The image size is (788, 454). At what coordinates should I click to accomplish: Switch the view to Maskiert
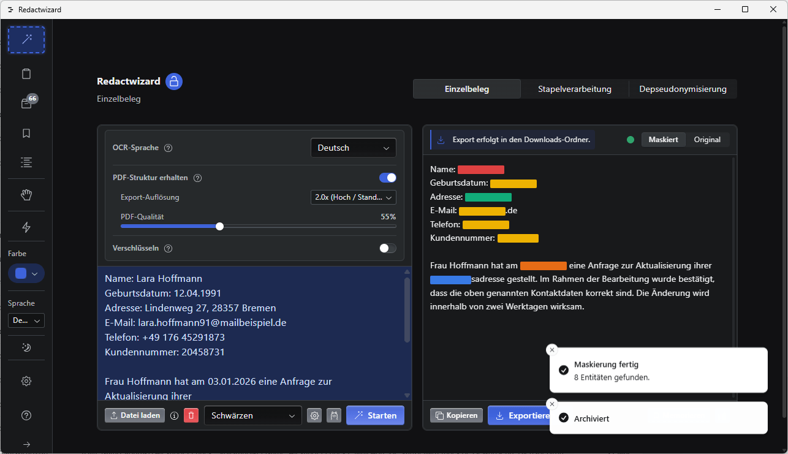664,140
